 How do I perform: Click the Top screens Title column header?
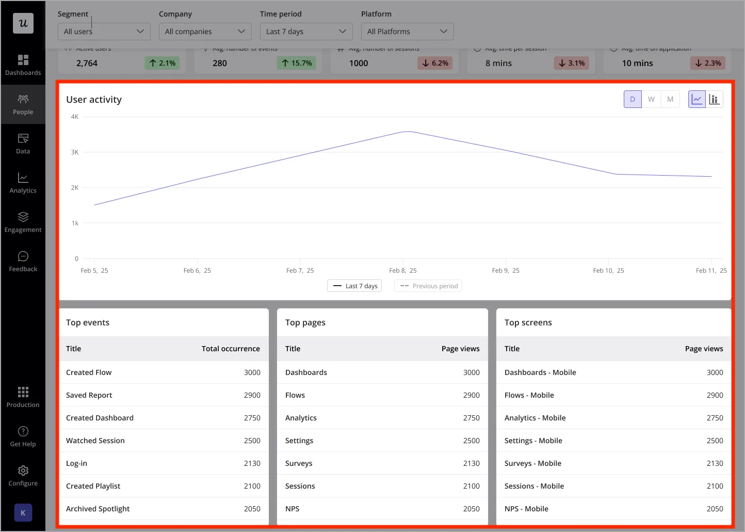512,349
